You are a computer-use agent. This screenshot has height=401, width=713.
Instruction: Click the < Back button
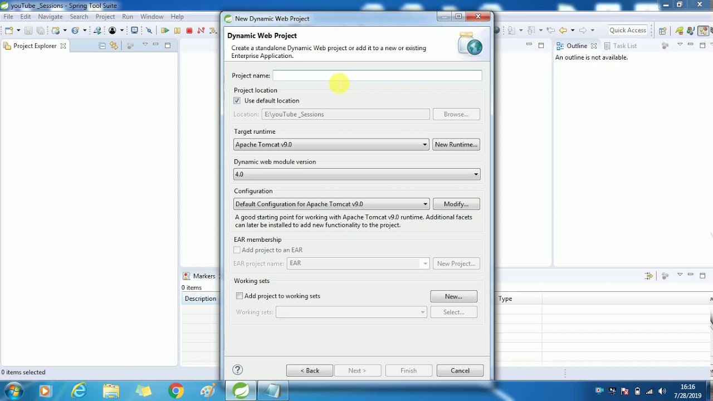pyautogui.click(x=310, y=371)
